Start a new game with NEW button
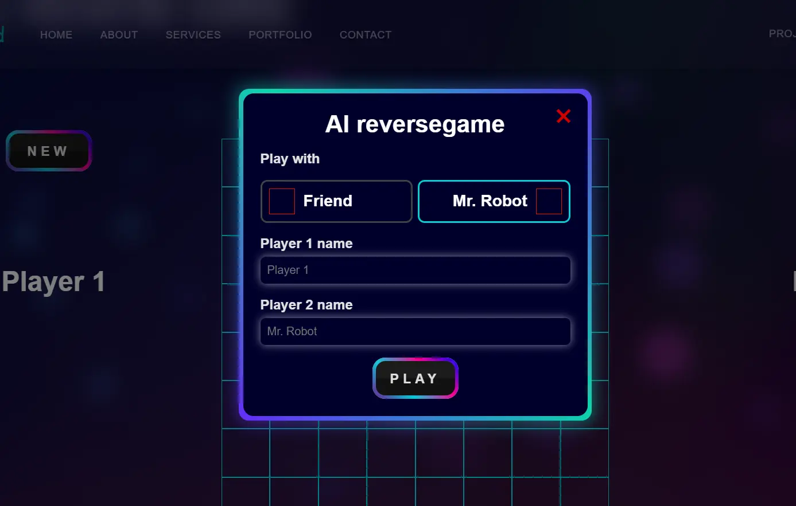 tap(48, 151)
